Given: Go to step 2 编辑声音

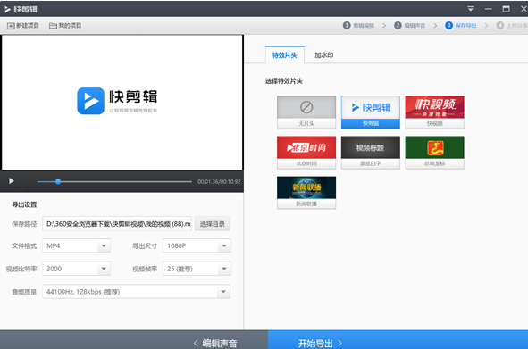Looking at the screenshot, I should pos(410,26).
